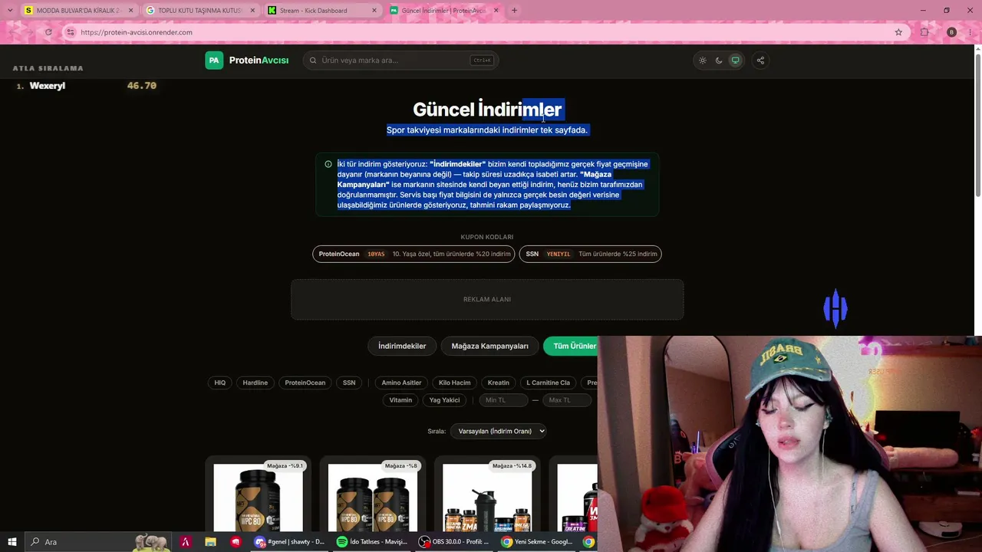Image resolution: width=982 pixels, height=552 pixels.
Task: Select system theme monitor icon
Action: coord(735,61)
